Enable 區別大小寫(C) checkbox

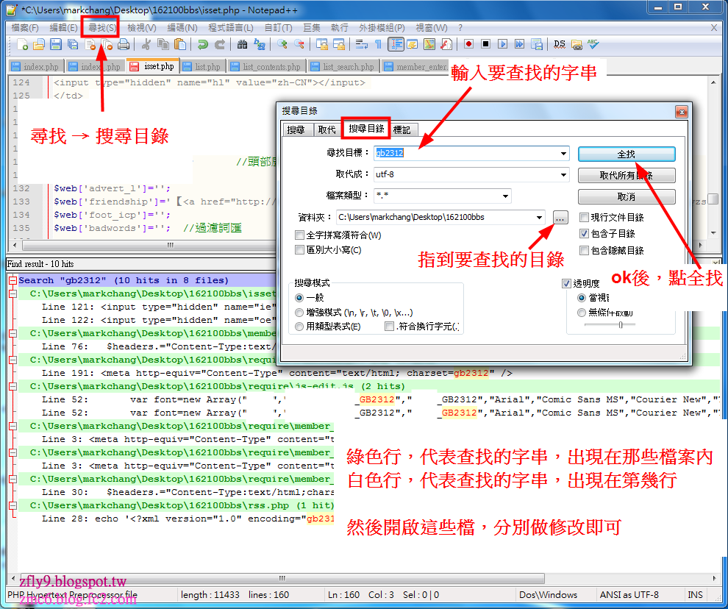(300, 250)
